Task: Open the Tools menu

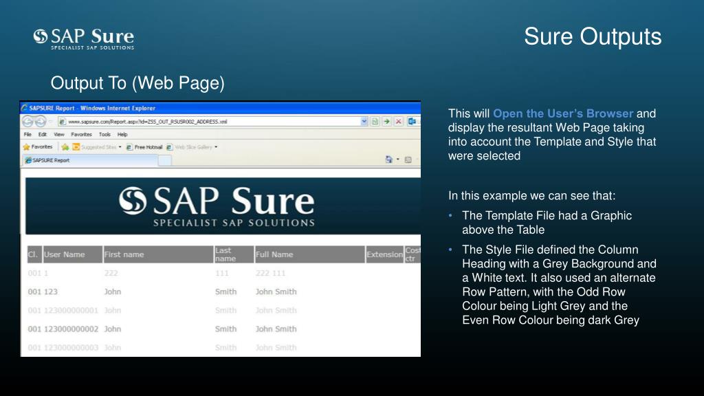Action: 104,134
